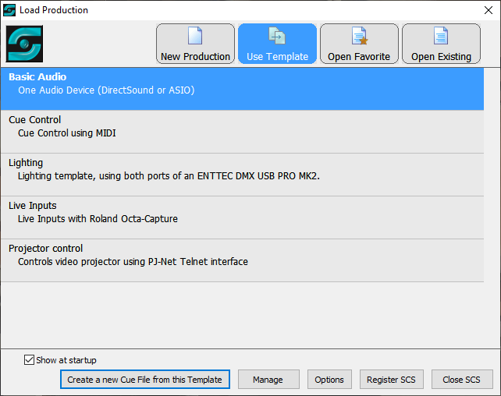The image size is (501, 396).
Task: Click the title bar SCS app icon
Action: [9, 10]
